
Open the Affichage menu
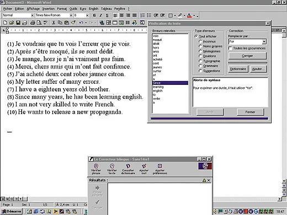[33, 9]
